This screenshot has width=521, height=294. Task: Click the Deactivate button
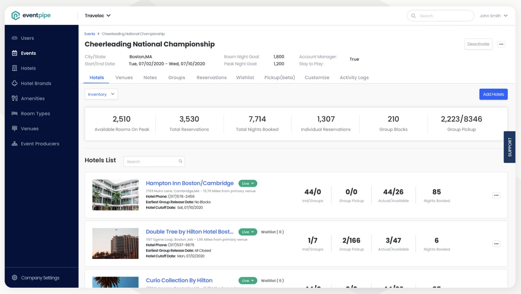[478, 44]
